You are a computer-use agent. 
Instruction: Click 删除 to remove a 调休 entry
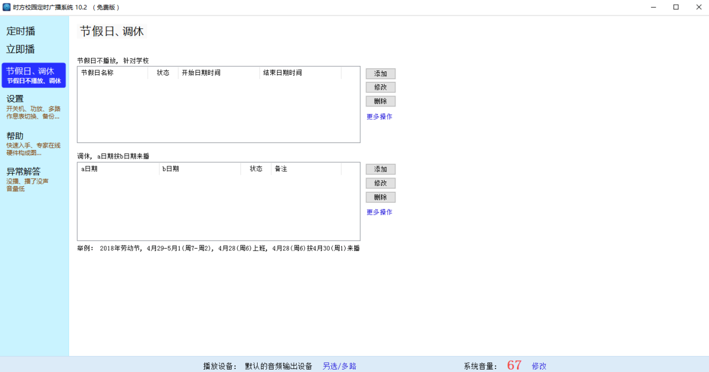click(380, 197)
